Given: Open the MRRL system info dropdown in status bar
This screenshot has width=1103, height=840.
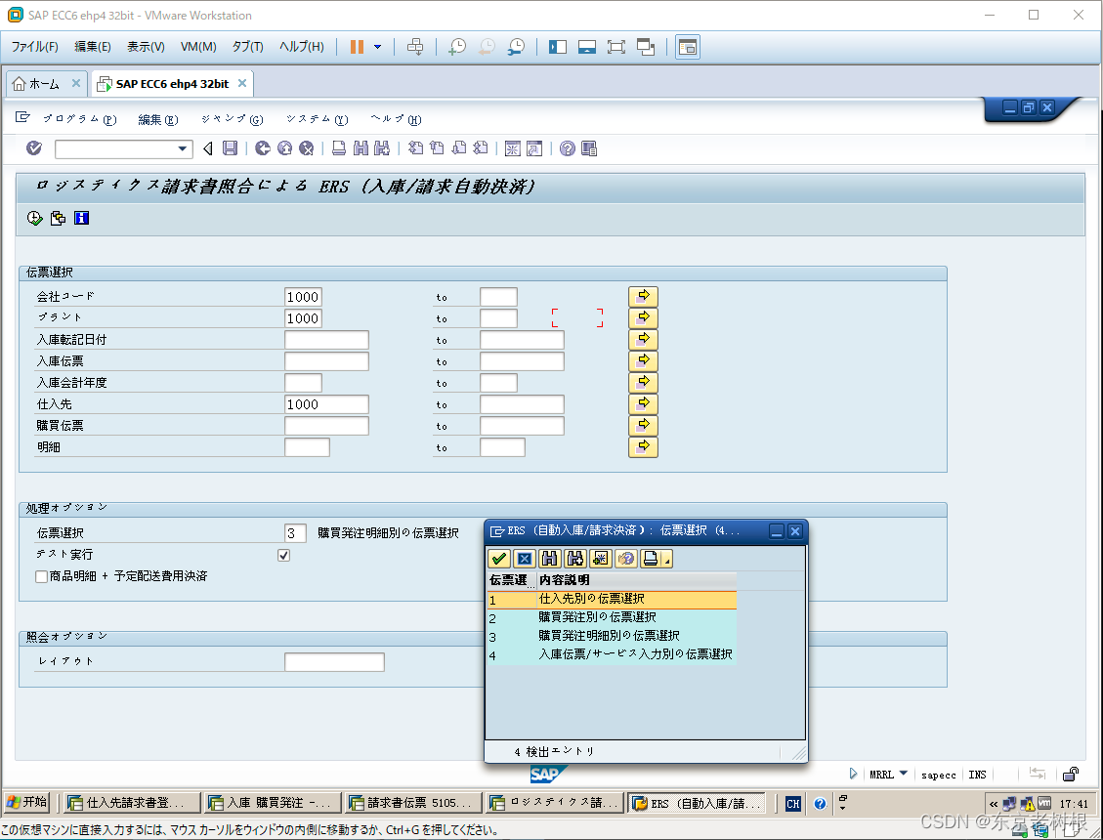Looking at the screenshot, I should tap(904, 774).
